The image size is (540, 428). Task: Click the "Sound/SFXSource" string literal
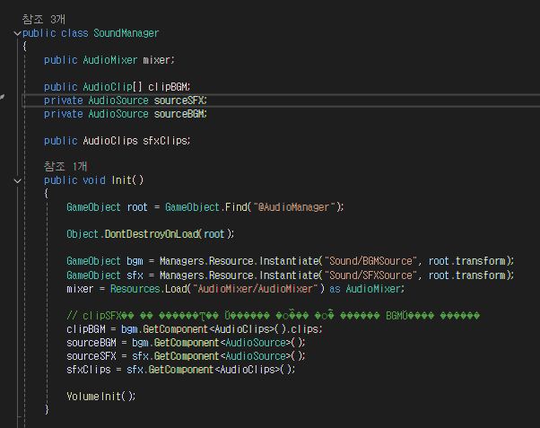[370, 275]
